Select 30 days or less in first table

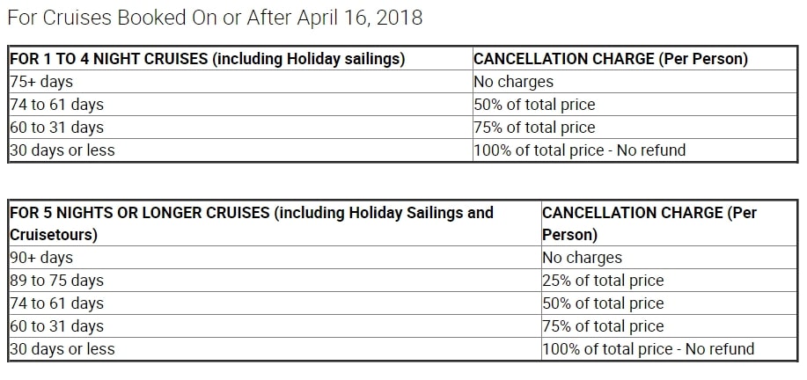pyautogui.click(x=240, y=150)
